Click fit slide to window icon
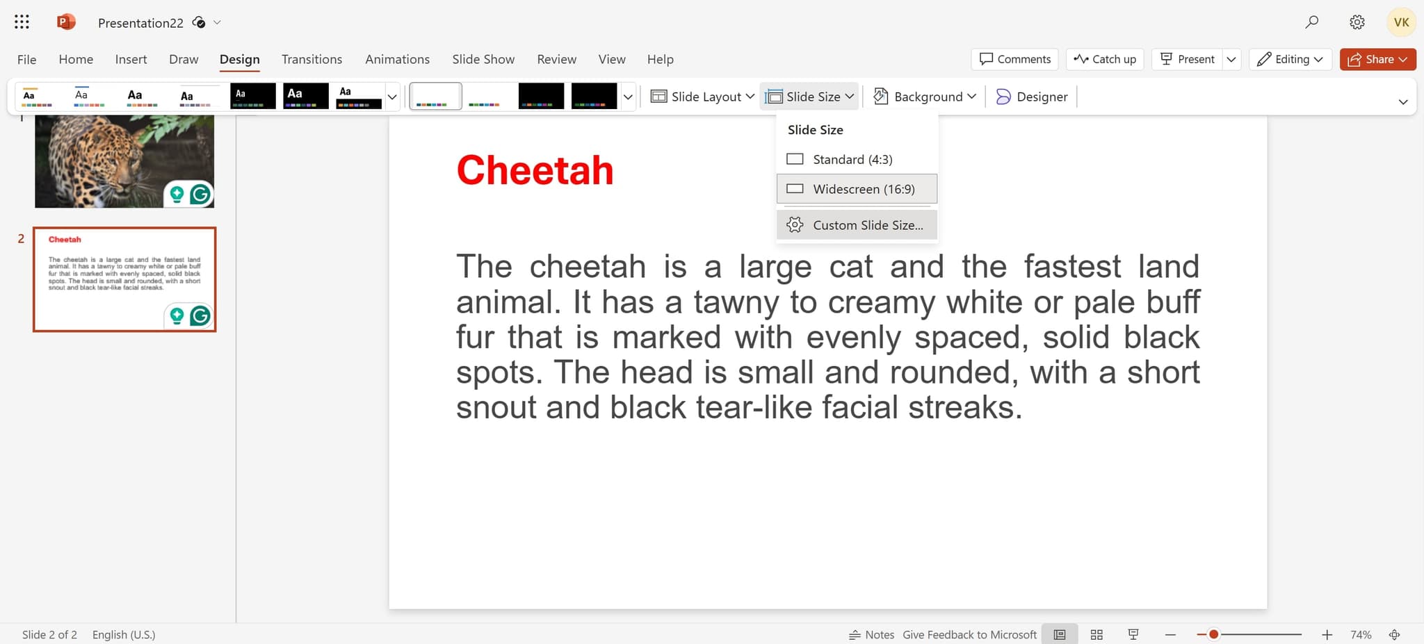 pyautogui.click(x=1394, y=634)
